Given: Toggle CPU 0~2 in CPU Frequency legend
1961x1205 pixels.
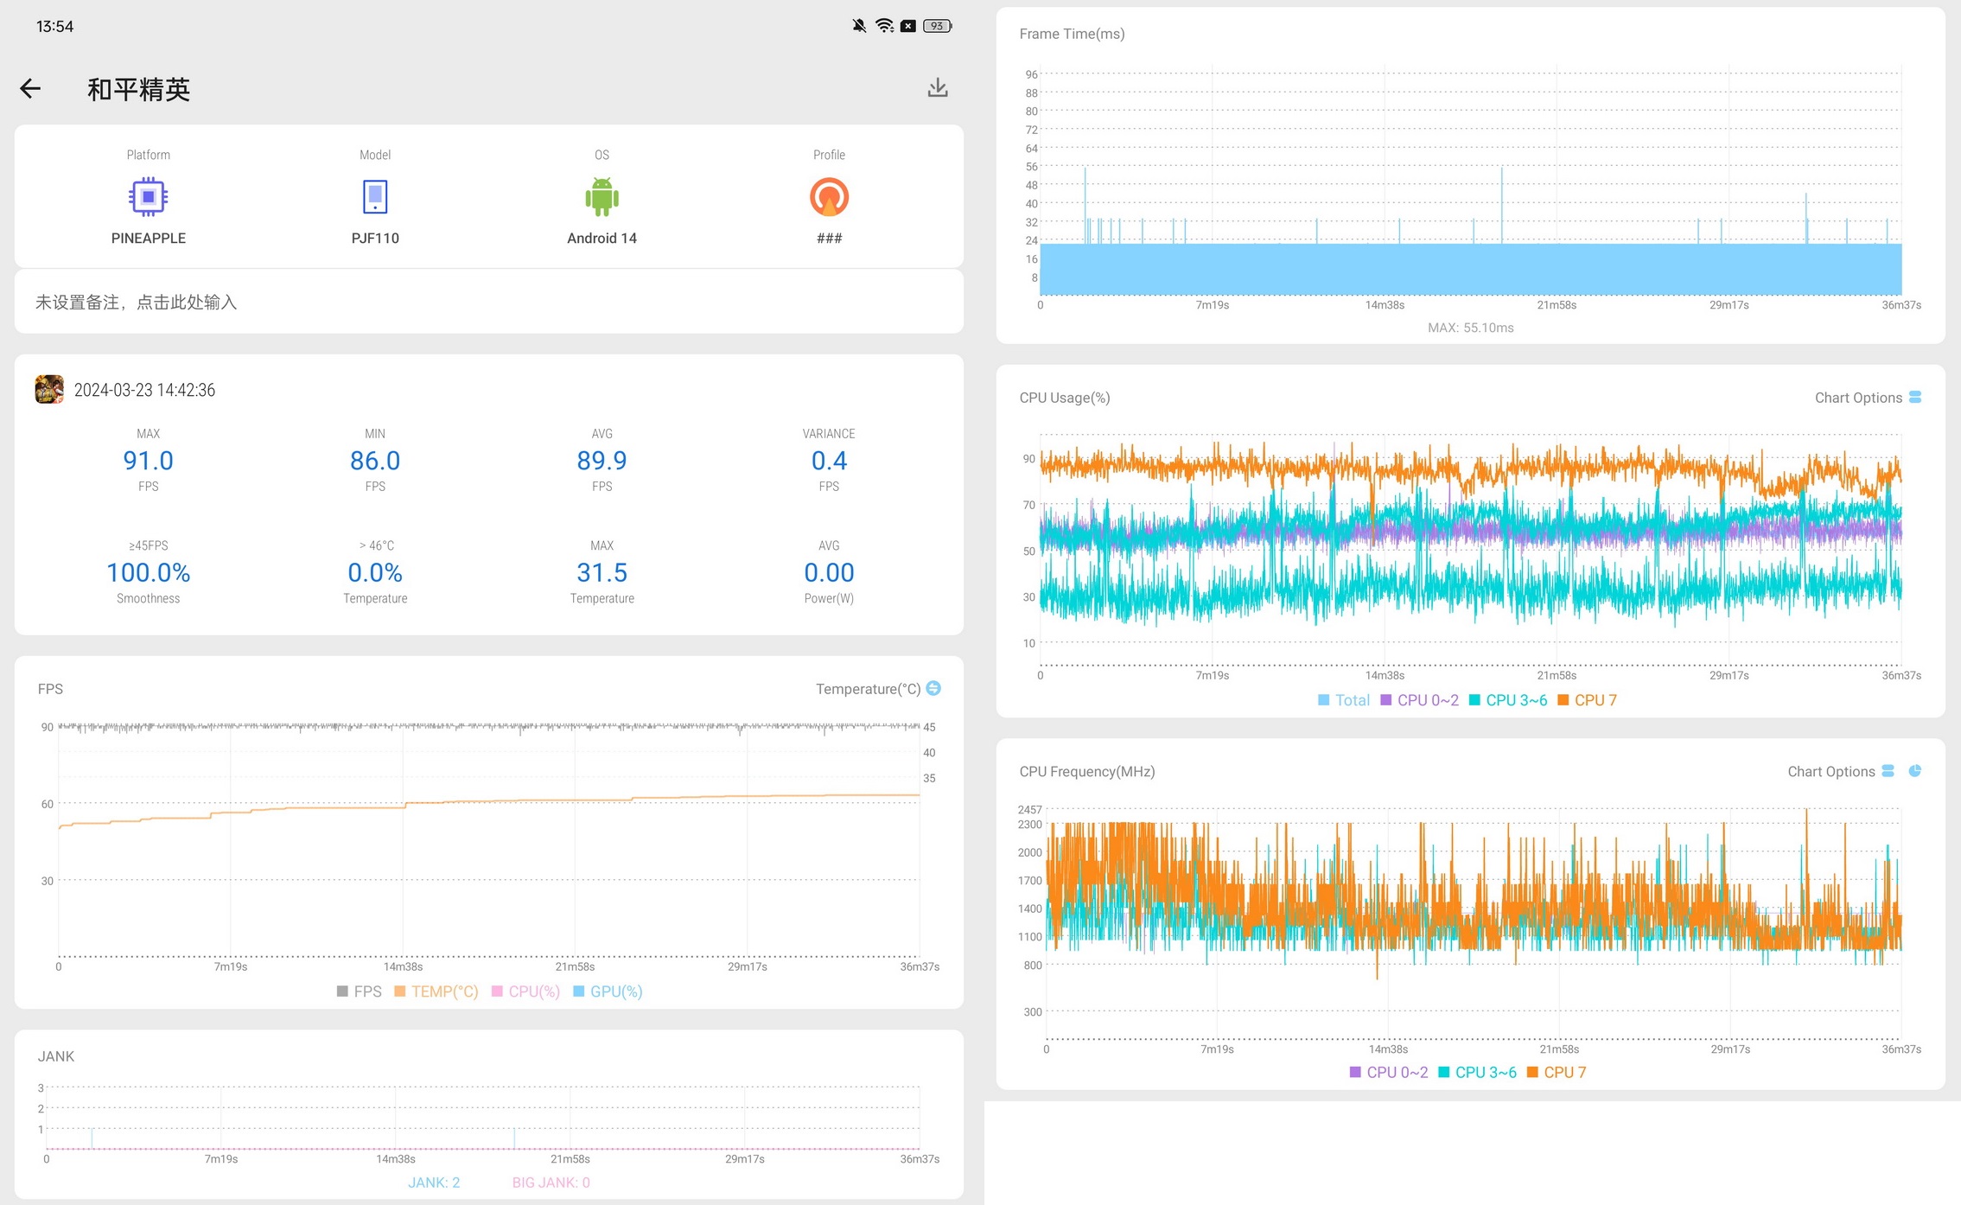Looking at the screenshot, I should pos(1389,1072).
